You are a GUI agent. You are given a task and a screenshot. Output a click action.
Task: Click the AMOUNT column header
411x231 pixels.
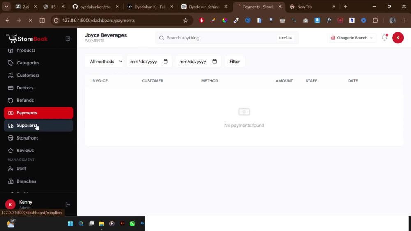pyautogui.click(x=284, y=81)
